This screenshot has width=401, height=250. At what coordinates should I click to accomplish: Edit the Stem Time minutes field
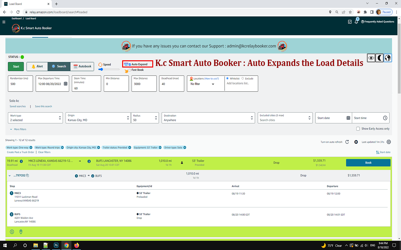tap(86, 83)
